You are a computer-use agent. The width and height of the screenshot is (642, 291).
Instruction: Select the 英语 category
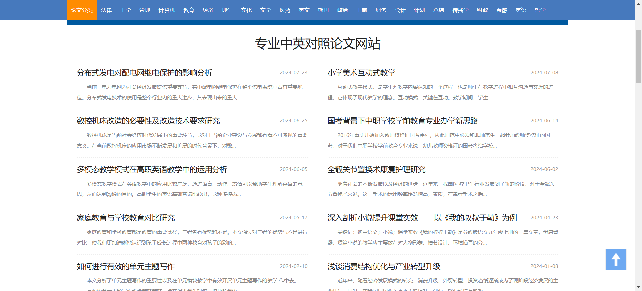tap(521, 10)
